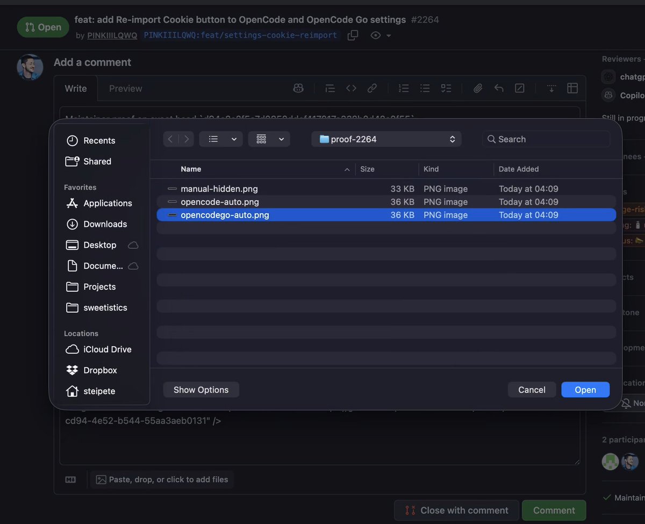Screen dimensions: 645x524
Task: Open sweetistics folder in sidebar
Action: pos(96,308)
